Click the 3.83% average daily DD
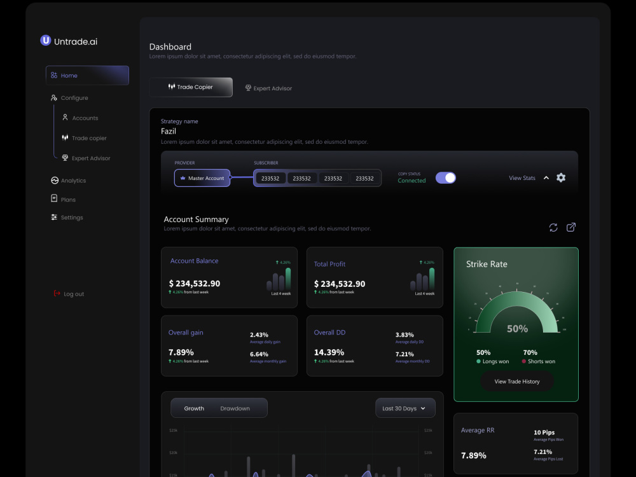 [404, 335]
